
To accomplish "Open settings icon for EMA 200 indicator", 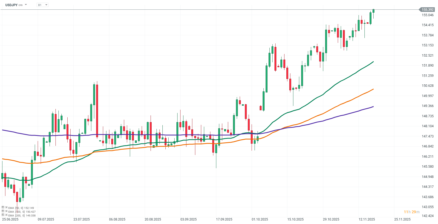I will [3, 215].
